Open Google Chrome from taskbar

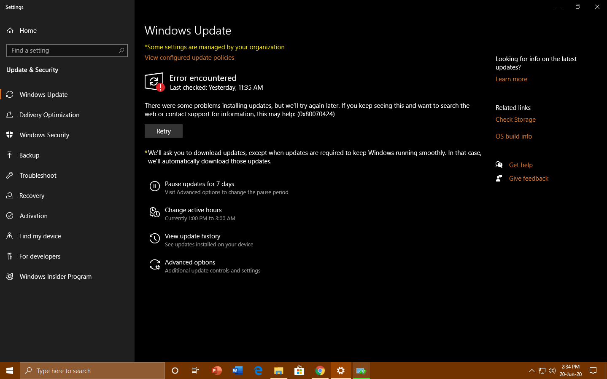point(320,371)
